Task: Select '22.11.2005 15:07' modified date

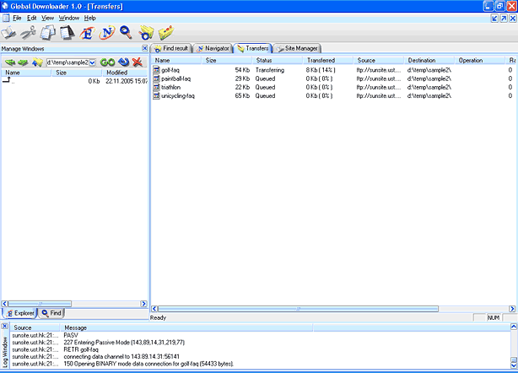Action: [x=127, y=81]
